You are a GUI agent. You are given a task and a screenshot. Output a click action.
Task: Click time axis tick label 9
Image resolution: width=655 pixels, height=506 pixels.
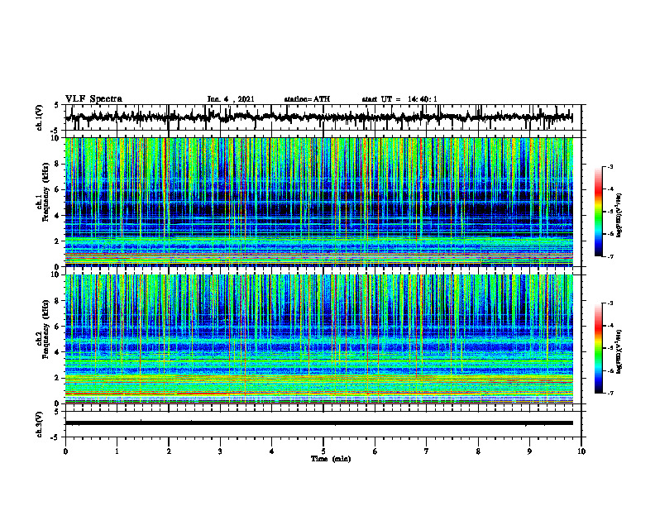tap(529, 451)
